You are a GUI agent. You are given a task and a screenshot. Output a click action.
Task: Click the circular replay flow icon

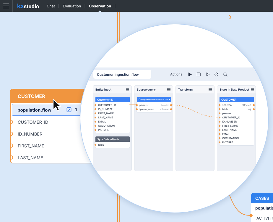click(216, 75)
